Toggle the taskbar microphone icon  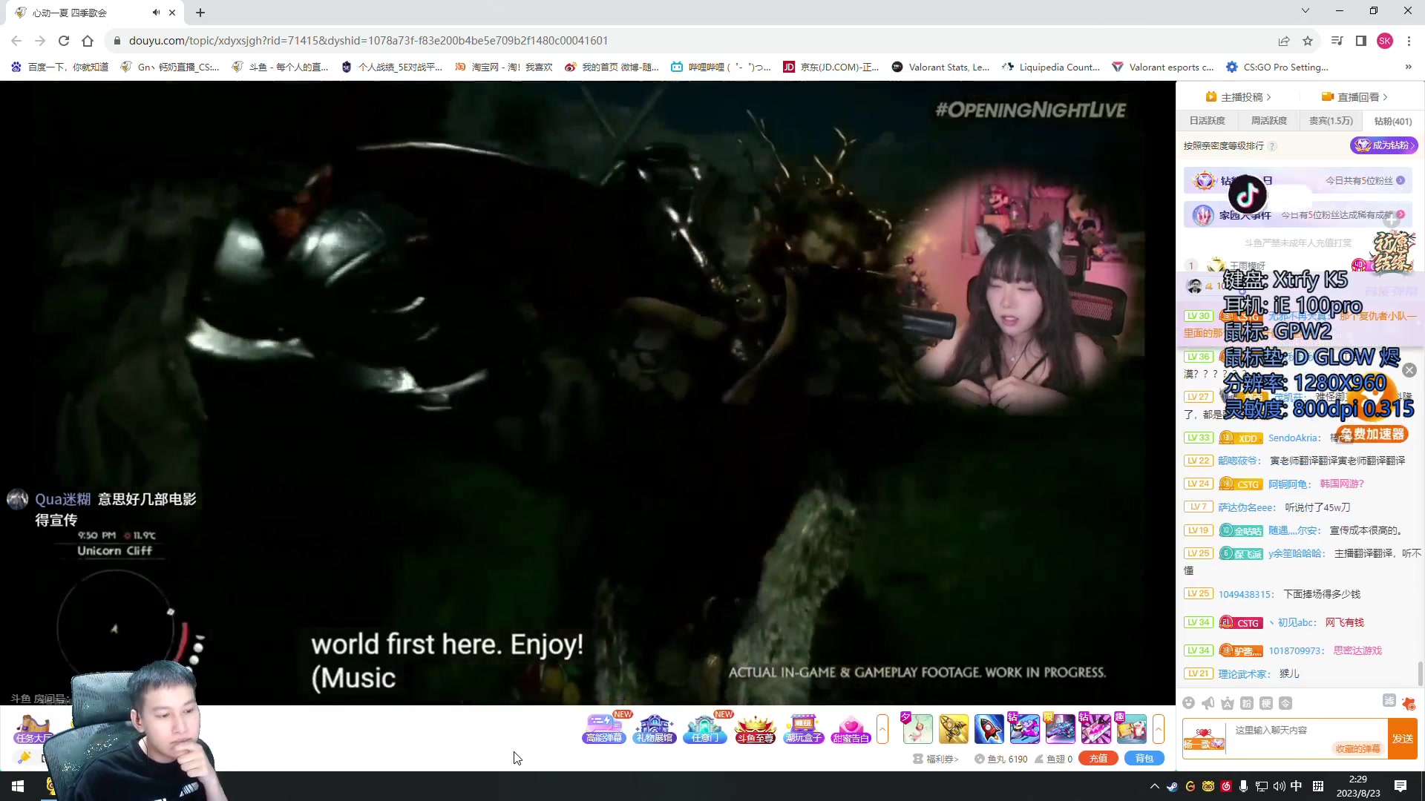[1243, 786]
